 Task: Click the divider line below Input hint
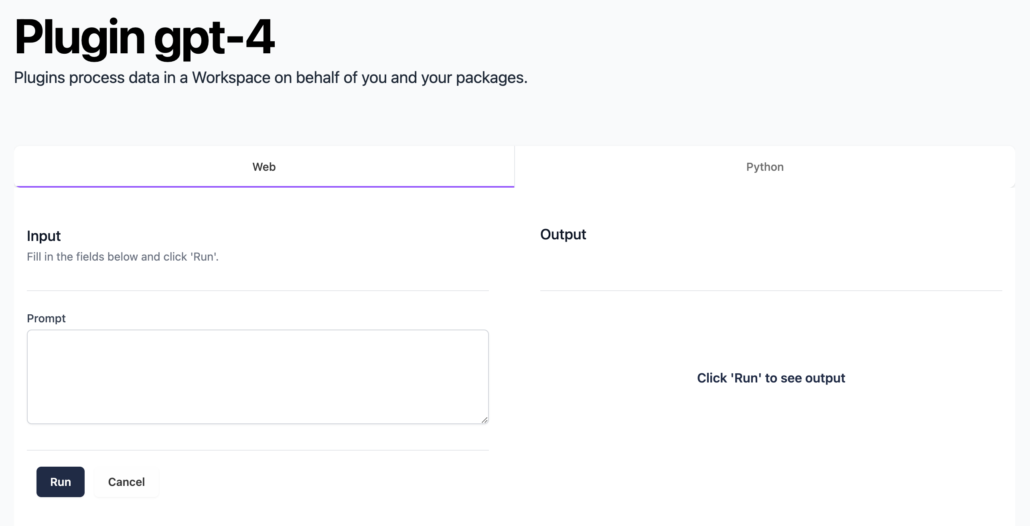[x=257, y=290]
